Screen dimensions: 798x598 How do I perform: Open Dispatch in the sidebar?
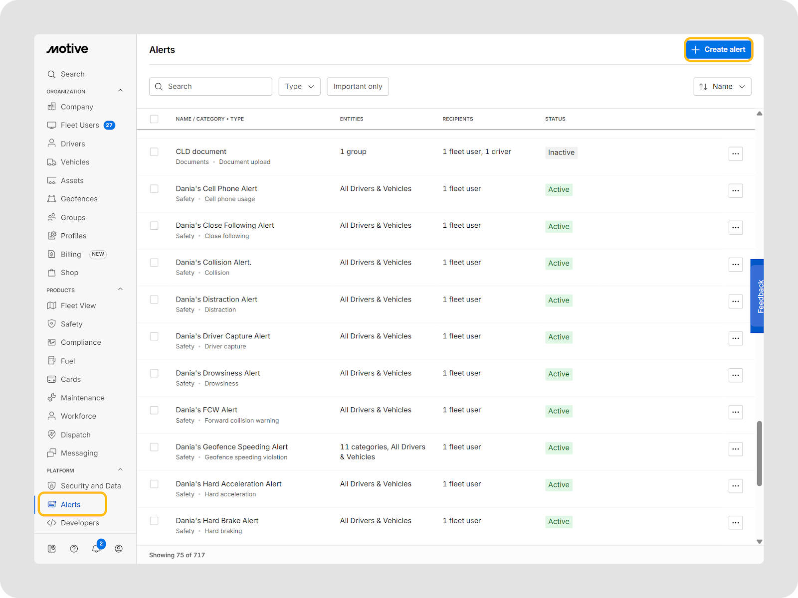click(75, 435)
